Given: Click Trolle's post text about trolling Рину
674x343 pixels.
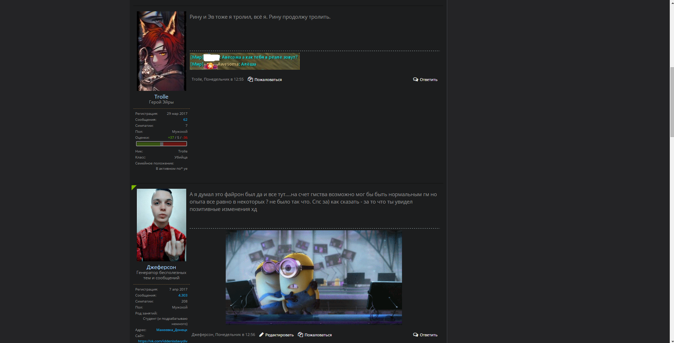Looking at the screenshot, I should pos(260,17).
